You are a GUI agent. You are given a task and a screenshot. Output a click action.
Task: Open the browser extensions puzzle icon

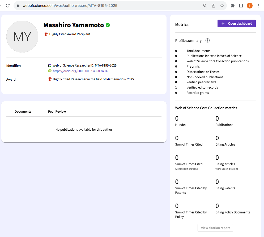click(233, 6)
